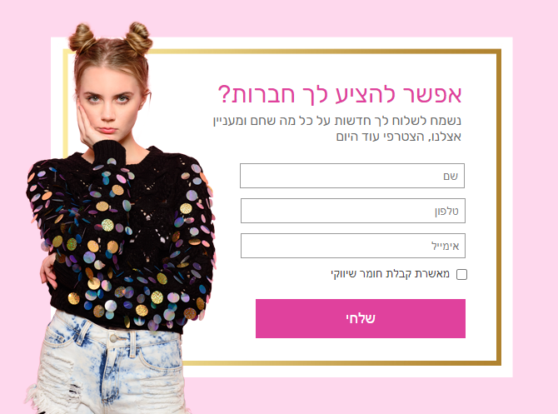Click the subtitle line starting with נשמח לשלוח
The width and height of the screenshot is (558, 414).
point(336,121)
